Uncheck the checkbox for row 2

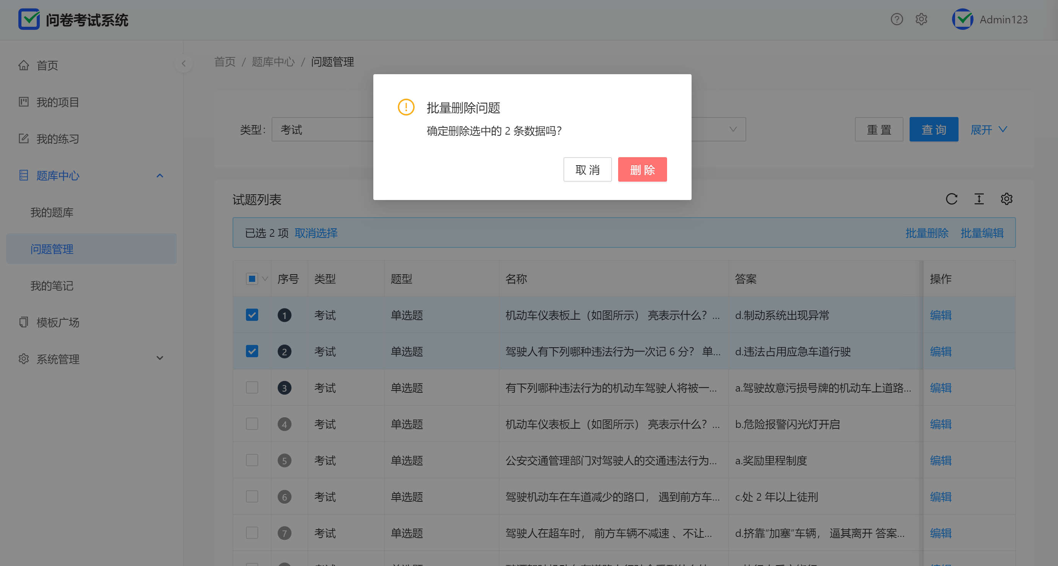[252, 351]
